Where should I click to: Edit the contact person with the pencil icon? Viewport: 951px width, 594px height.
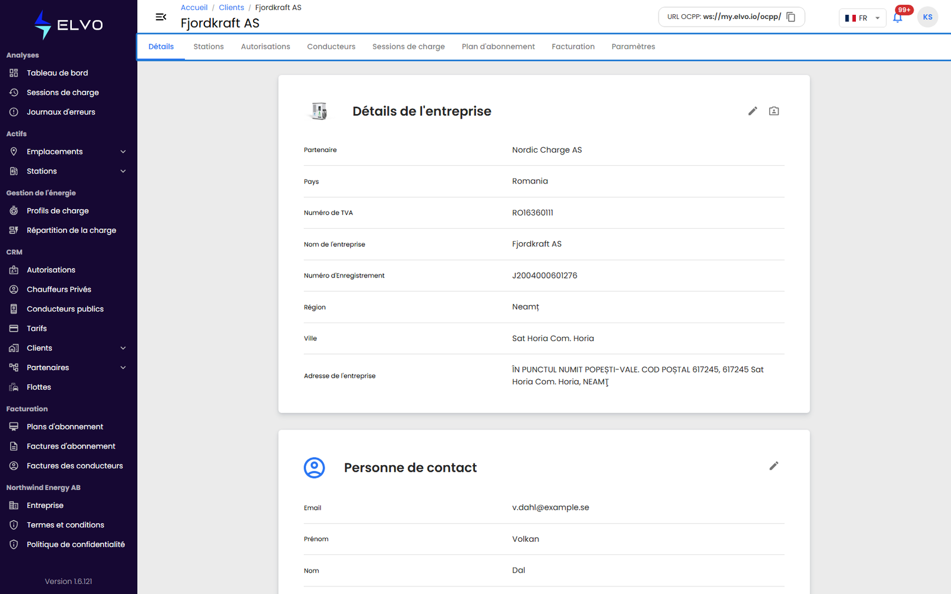[774, 466]
